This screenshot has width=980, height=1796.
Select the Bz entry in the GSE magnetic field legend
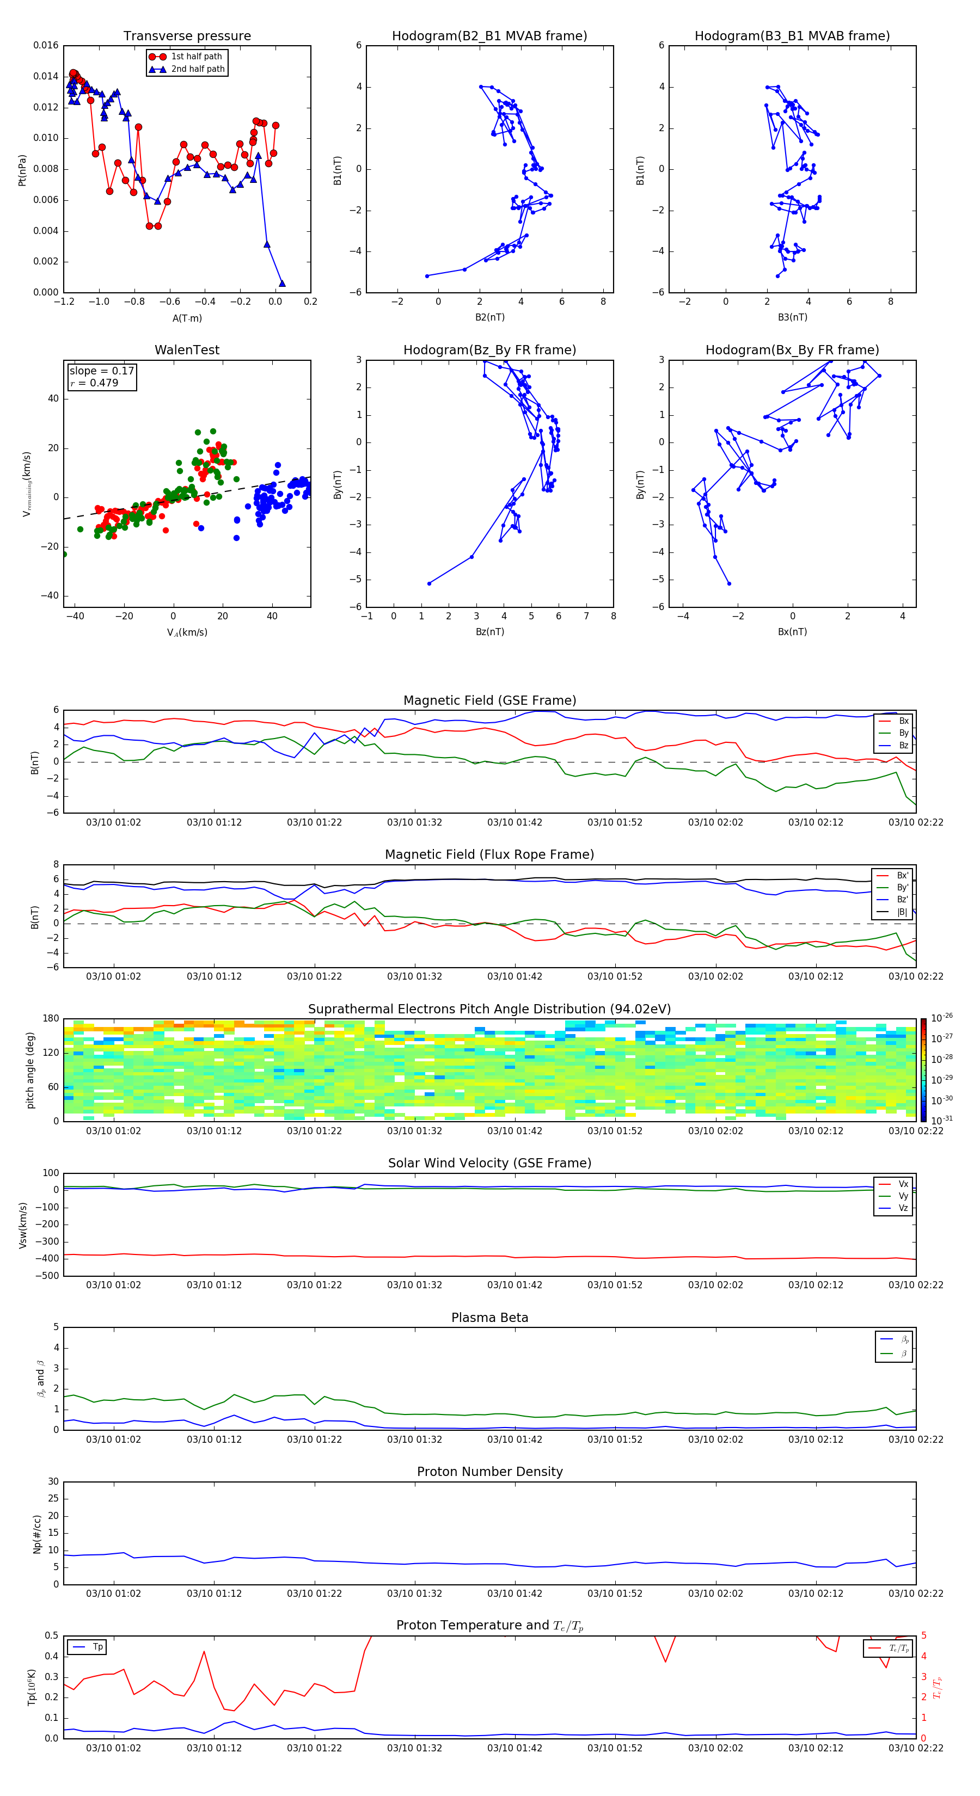(x=893, y=745)
